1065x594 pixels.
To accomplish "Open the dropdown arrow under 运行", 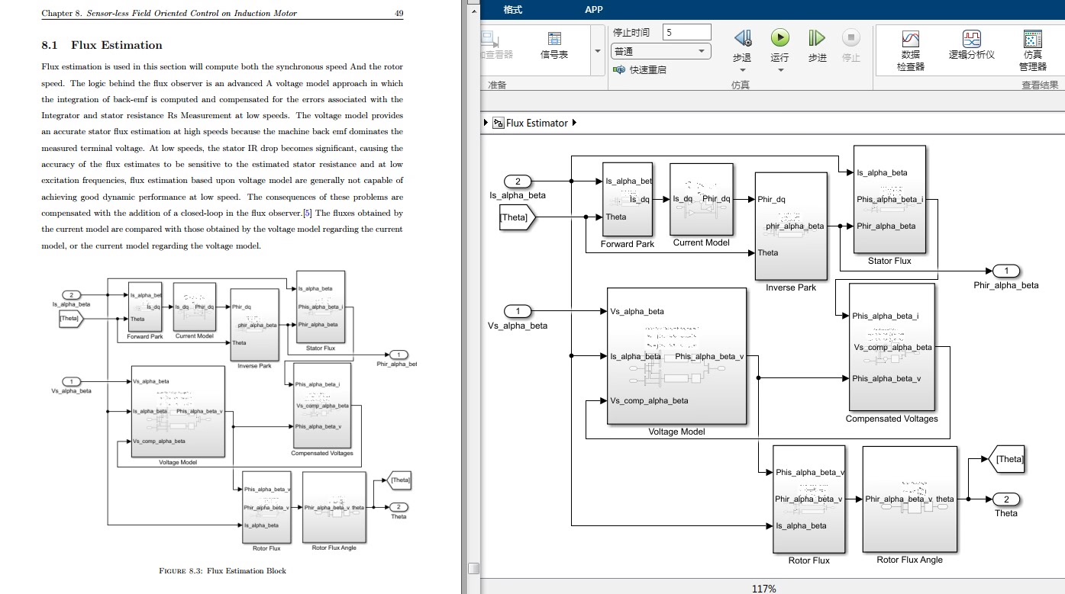I will [780, 70].
